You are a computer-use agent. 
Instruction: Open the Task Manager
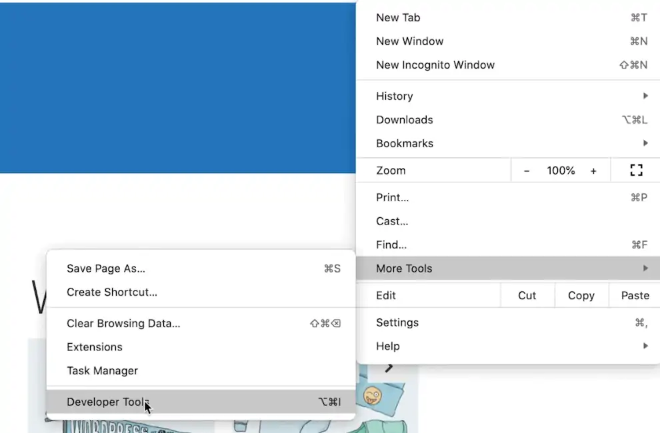click(102, 370)
